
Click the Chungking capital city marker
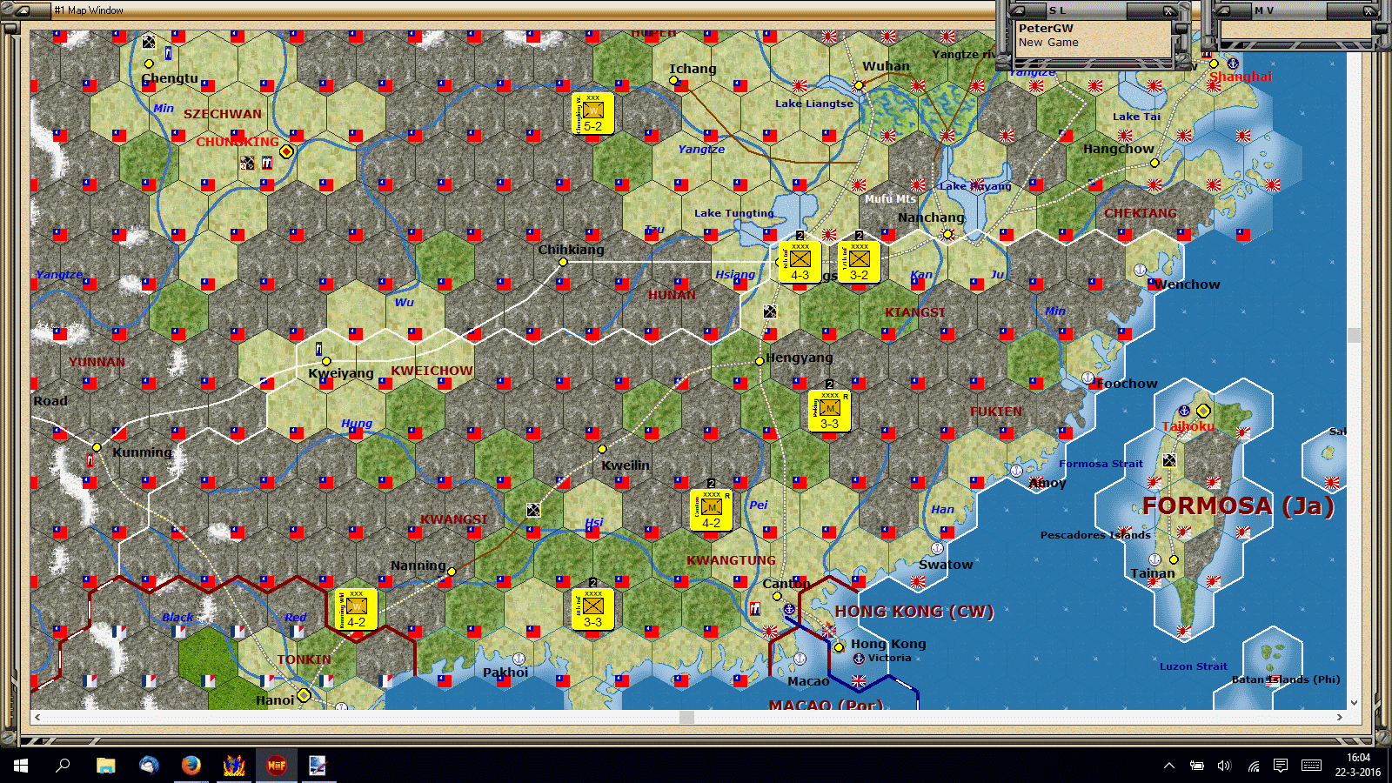point(286,151)
